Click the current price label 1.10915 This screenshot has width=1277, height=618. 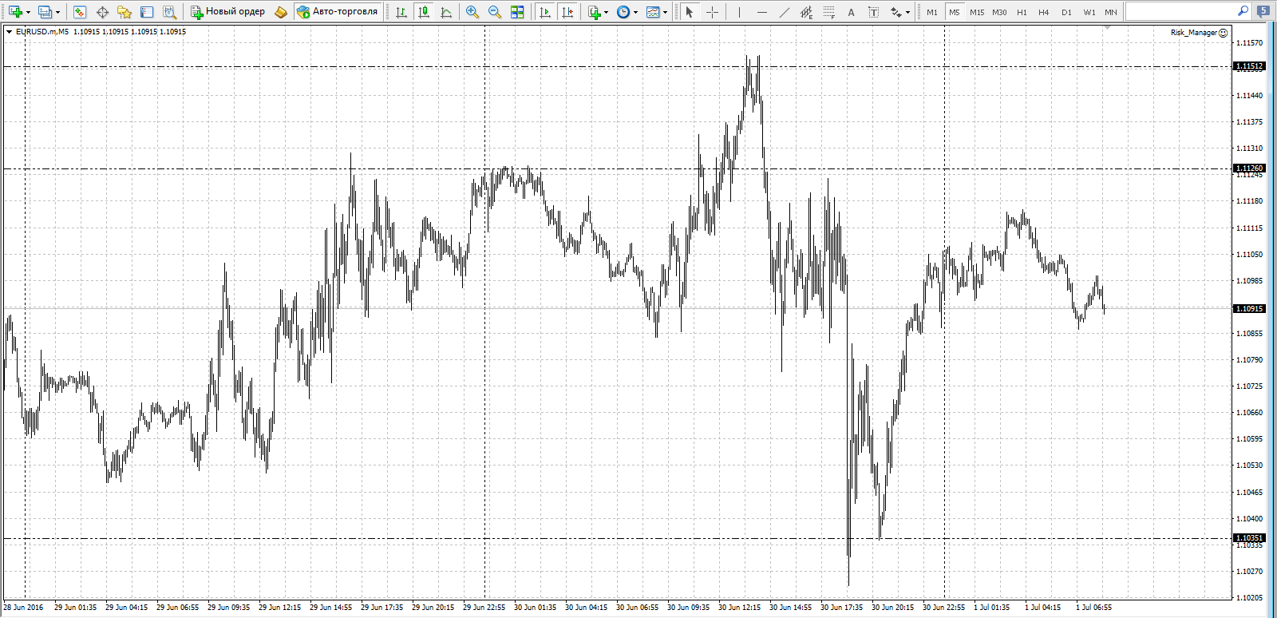(1250, 308)
